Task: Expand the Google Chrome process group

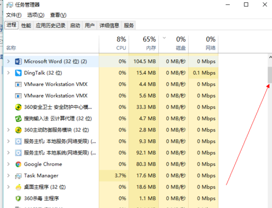Action: pyautogui.click(x=8, y=164)
